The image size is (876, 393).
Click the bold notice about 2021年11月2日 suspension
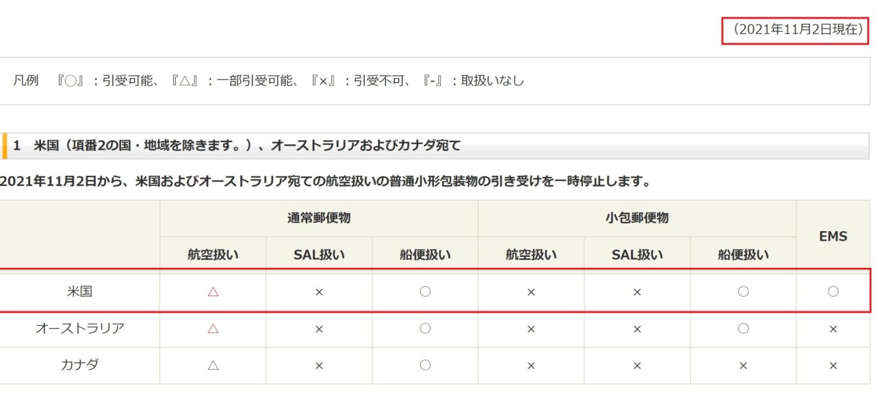point(324,182)
